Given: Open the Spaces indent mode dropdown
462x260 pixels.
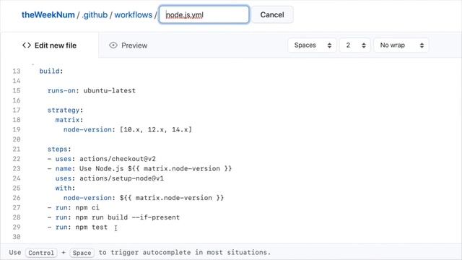Looking at the screenshot, I should point(312,45).
